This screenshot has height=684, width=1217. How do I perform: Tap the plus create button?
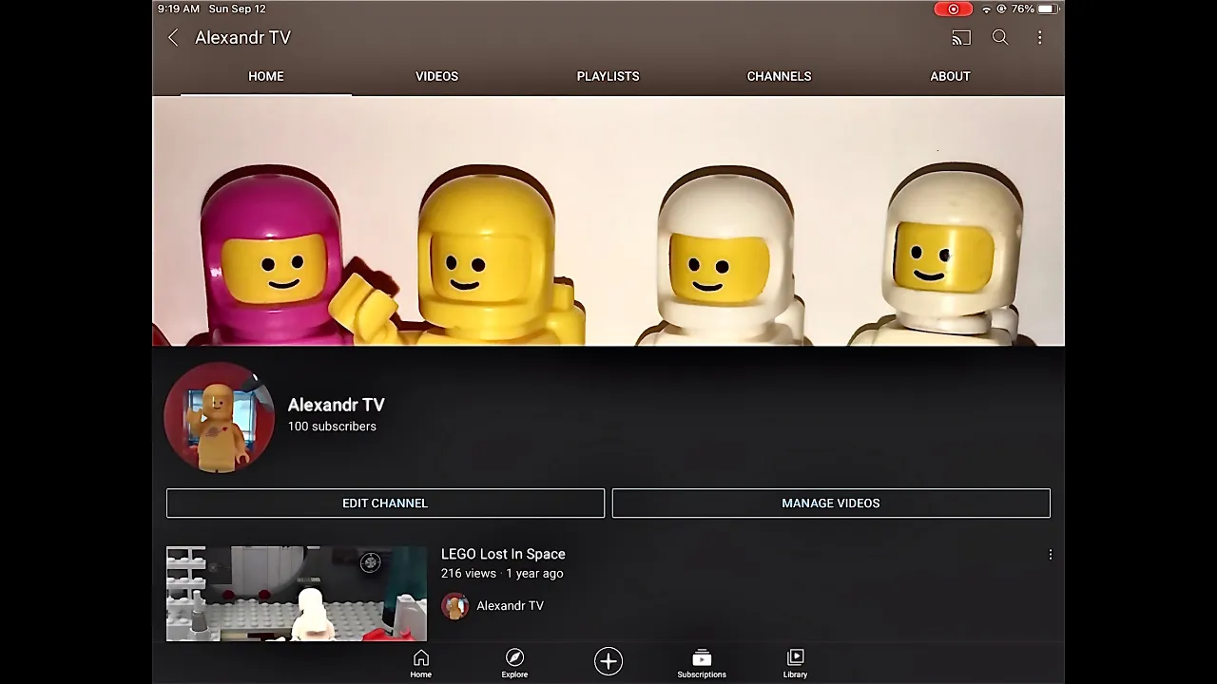(x=608, y=661)
